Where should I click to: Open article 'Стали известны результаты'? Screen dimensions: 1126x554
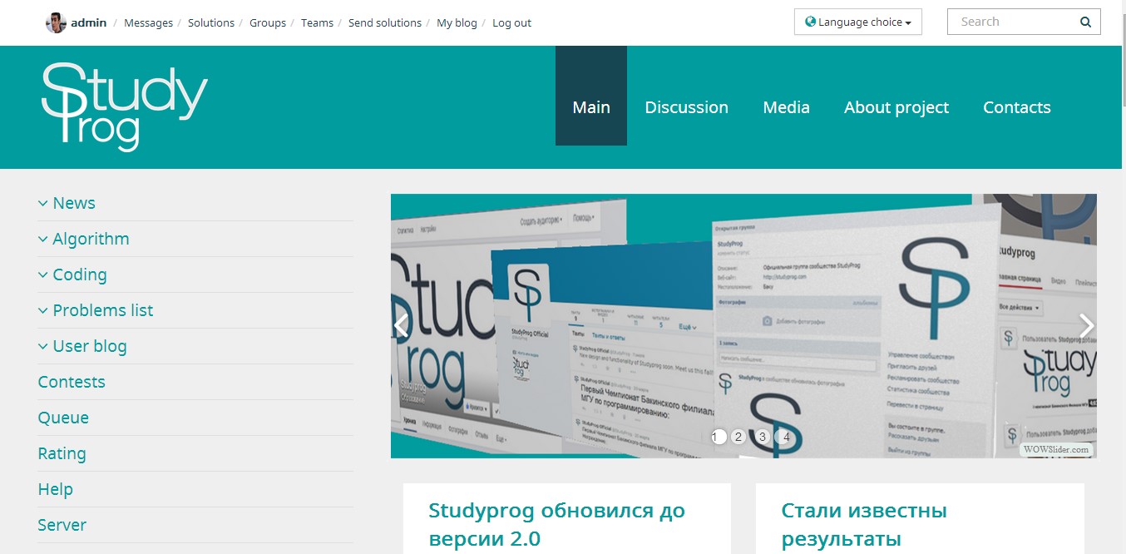tap(864, 524)
